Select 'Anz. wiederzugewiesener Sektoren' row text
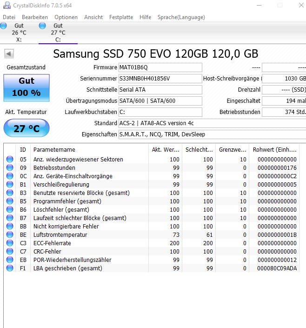 pos(78,160)
